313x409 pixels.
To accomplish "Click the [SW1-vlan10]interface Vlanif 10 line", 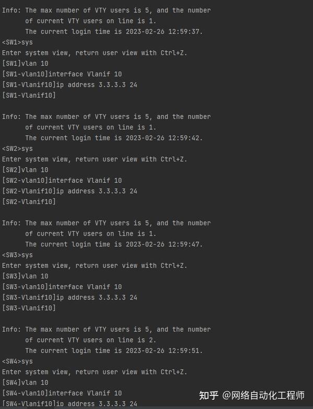I will [62, 74].
